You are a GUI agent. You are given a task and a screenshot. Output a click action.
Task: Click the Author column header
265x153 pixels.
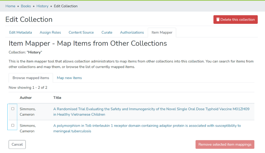click(26, 97)
